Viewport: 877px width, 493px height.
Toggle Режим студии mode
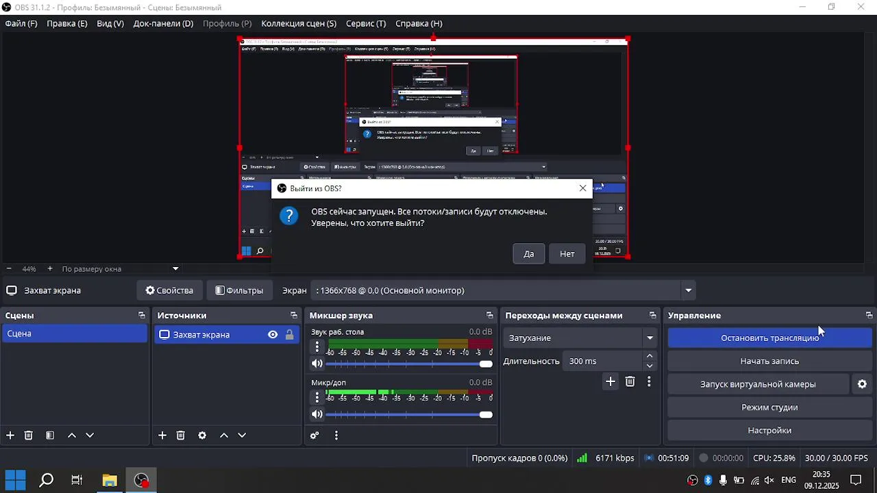pyautogui.click(x=769, y=407)
